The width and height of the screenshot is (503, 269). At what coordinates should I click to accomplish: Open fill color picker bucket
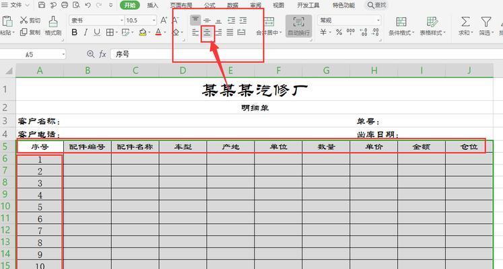tap(143, 32)
